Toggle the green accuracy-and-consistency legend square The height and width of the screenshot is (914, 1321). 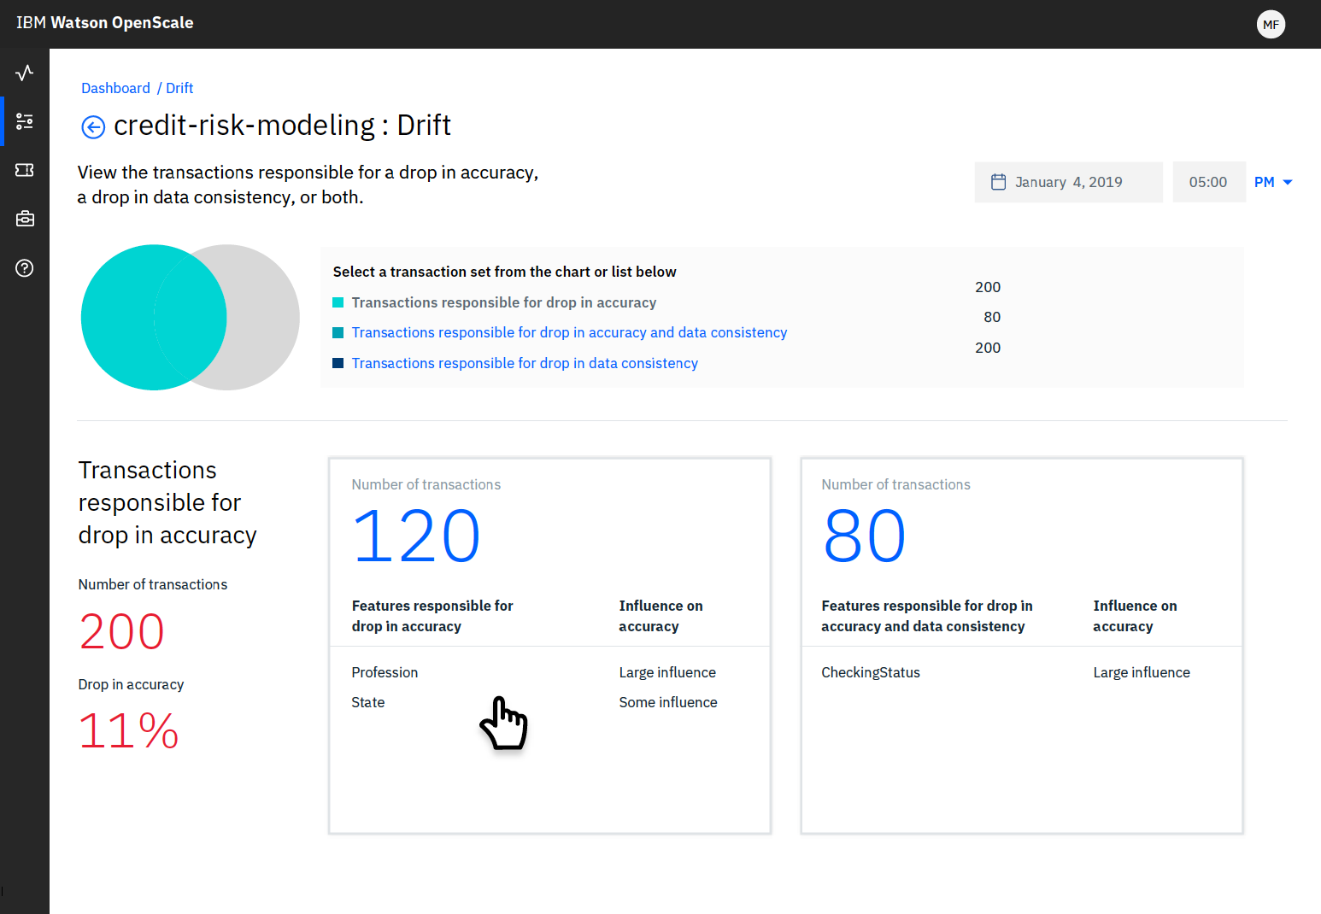[338, 332]
